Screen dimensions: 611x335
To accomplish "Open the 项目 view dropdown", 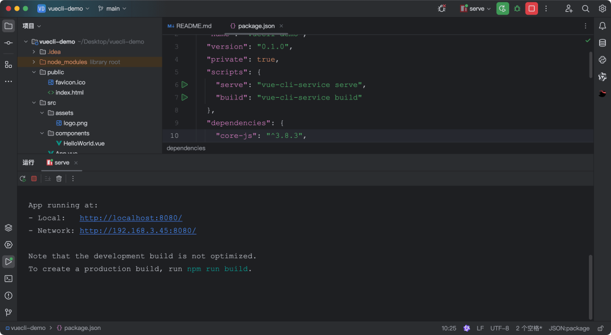I will coord(32,26).
